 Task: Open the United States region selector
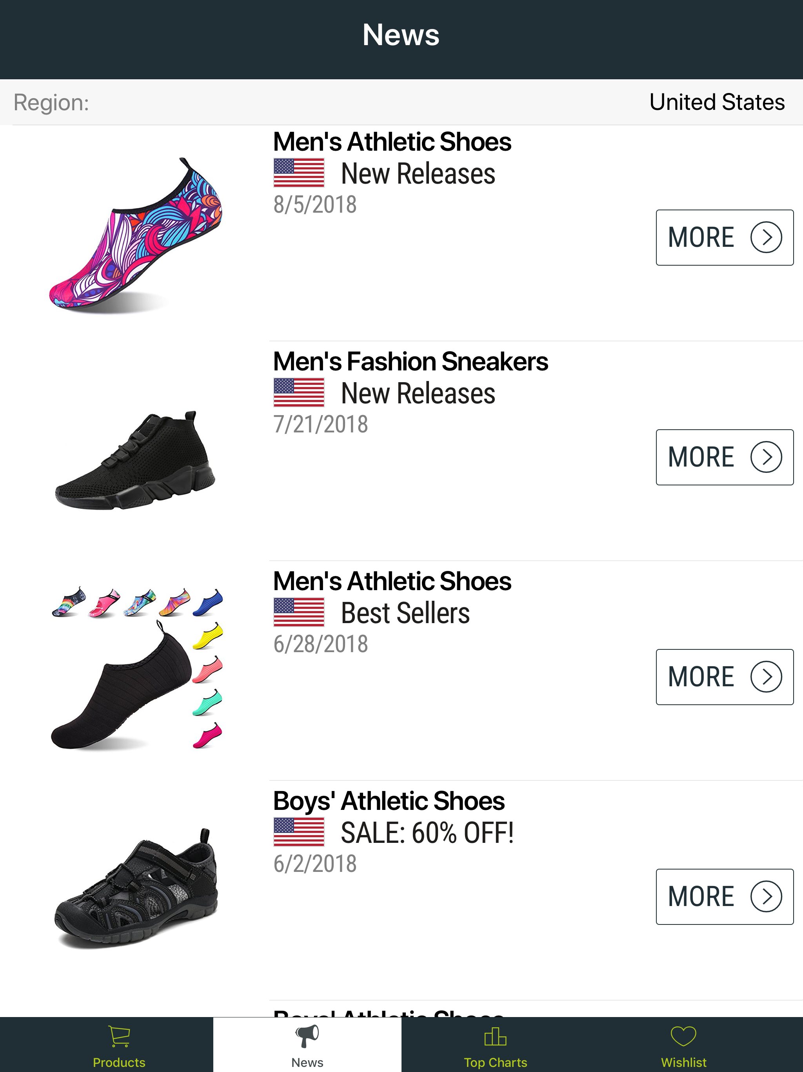click(x=716, y=102)
